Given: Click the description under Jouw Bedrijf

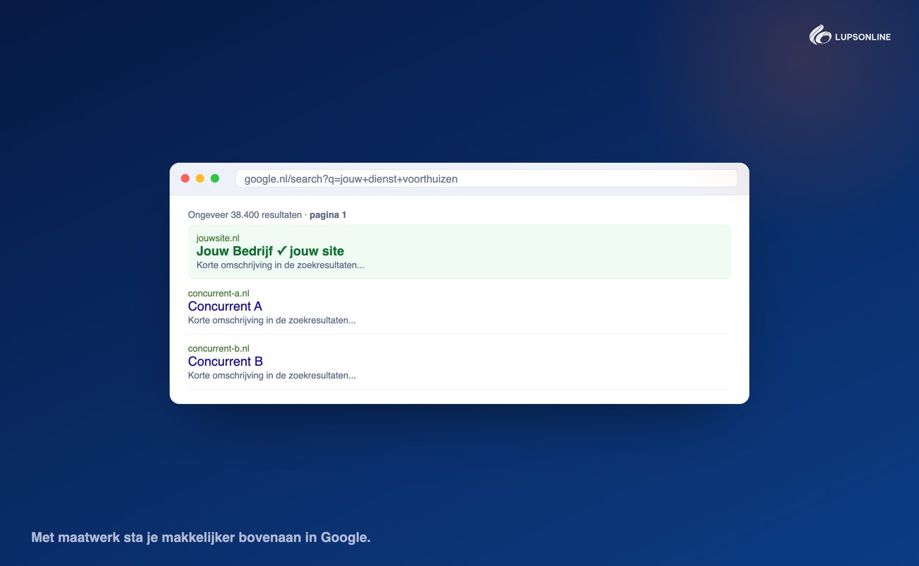Looking at the screenshot, I should pos(280,265).
